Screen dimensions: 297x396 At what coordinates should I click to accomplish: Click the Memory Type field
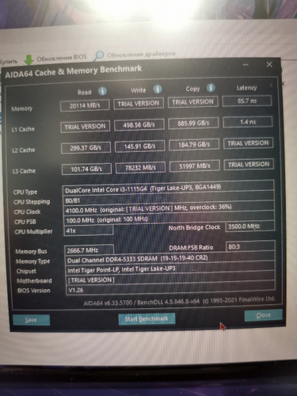pos(170,258)
